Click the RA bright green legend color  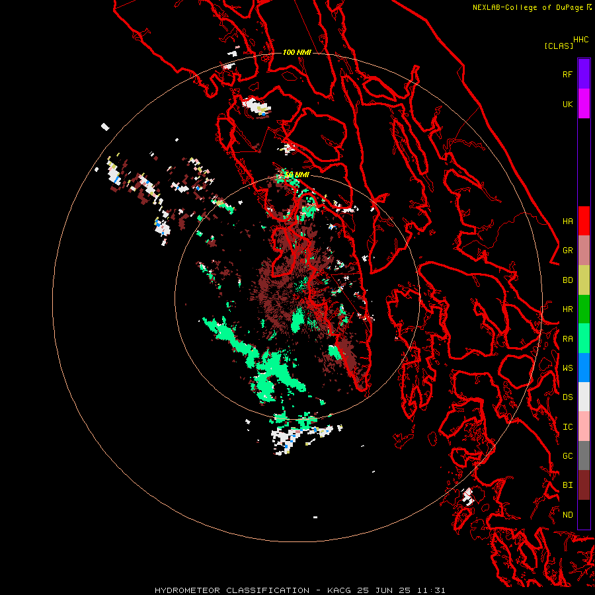[x=584, y=338]
